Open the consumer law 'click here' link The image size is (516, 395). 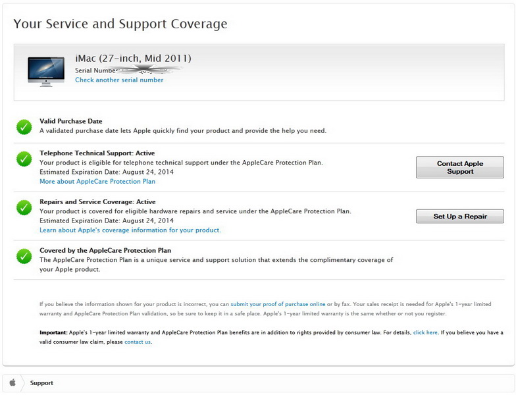pos(425,332)
